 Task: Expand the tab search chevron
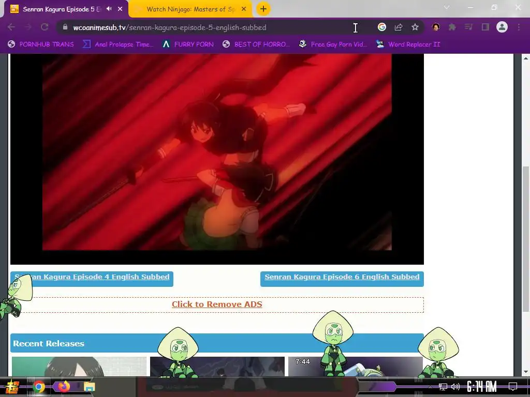point(447,7)
